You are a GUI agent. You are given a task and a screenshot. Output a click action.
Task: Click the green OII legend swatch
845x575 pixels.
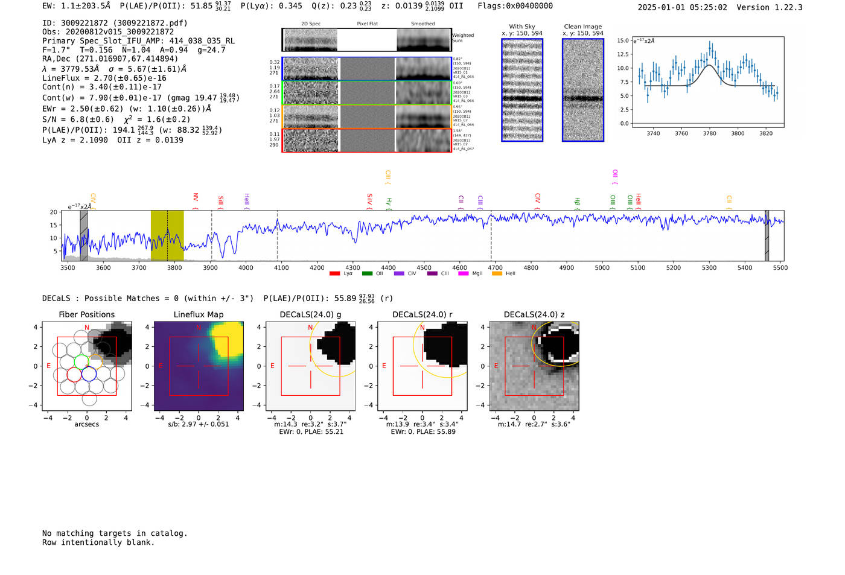tap(367, 273)
